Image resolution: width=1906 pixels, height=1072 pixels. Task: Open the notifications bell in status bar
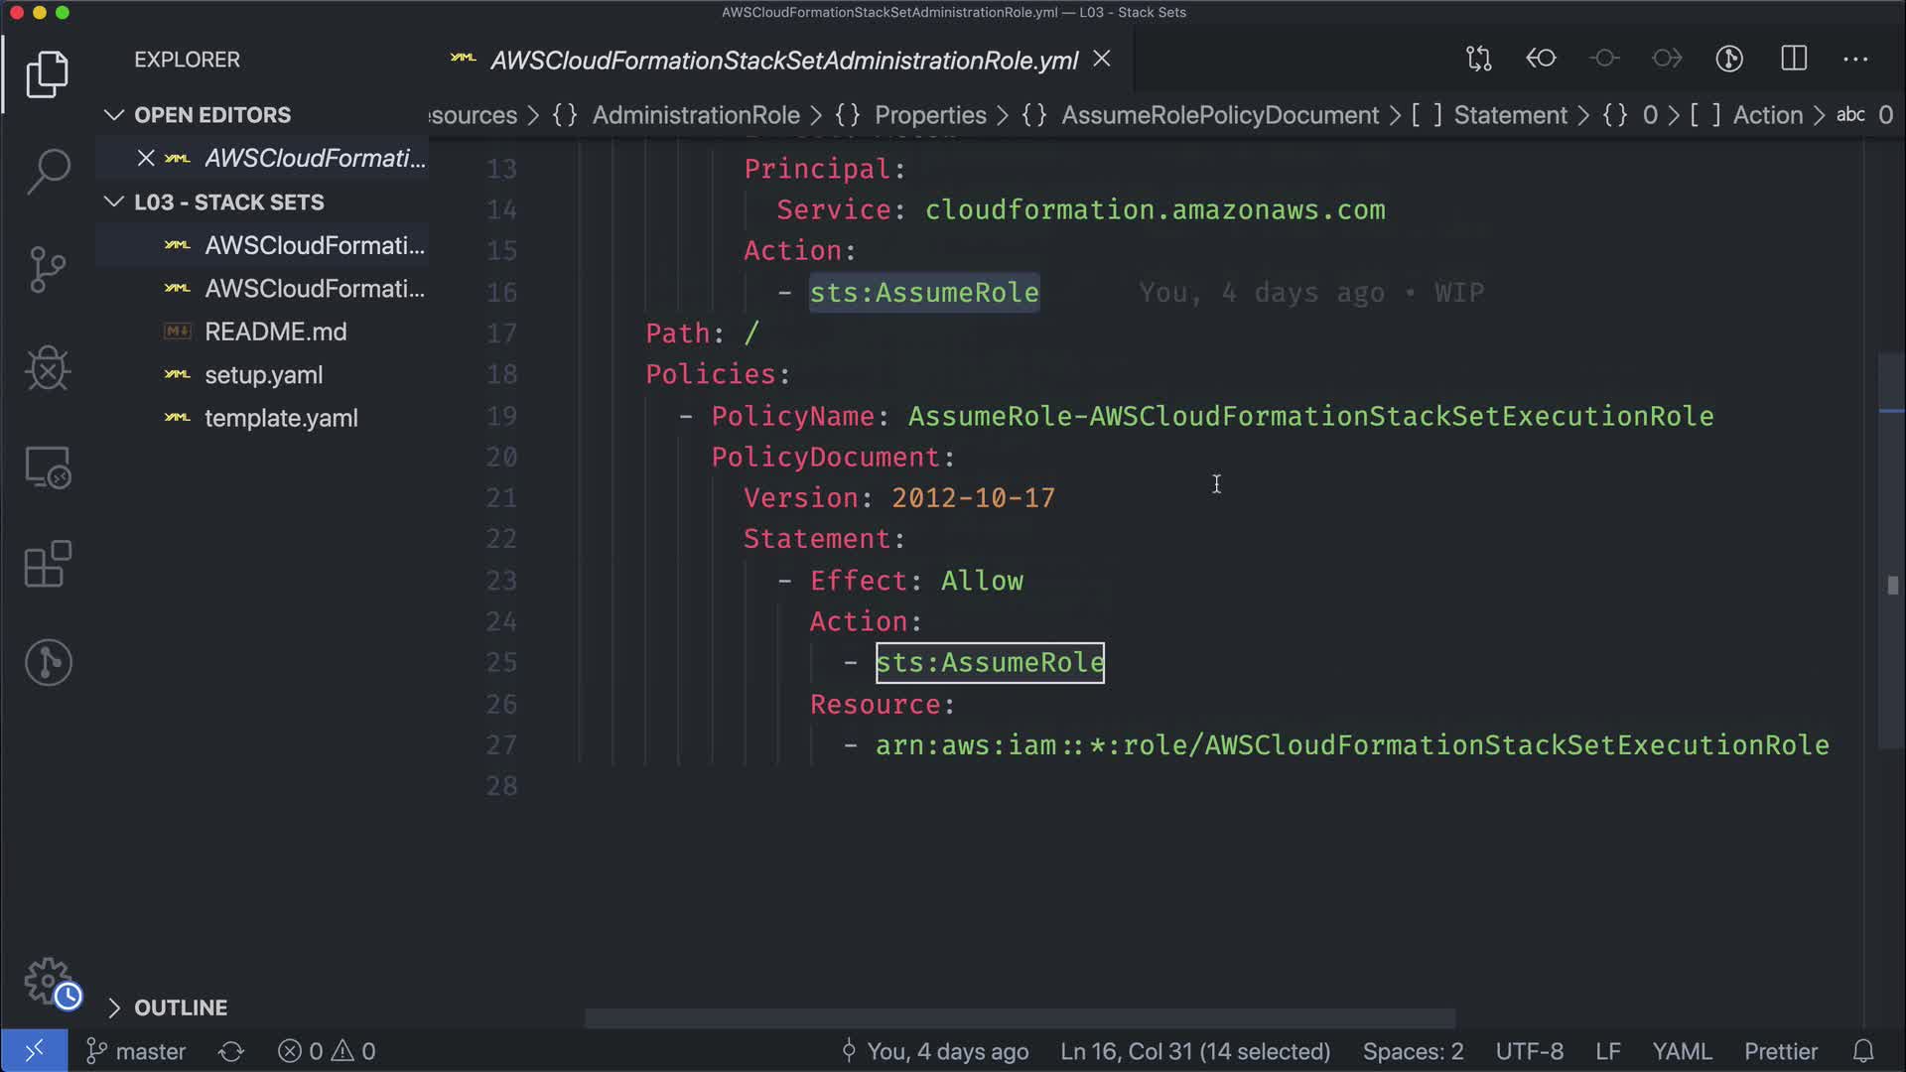pyautogui.click(x=1863, y=1051)
